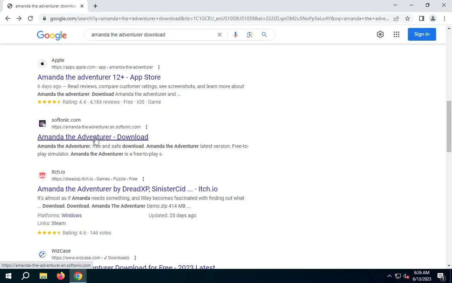Viewport: 452px width, 283px height.
Task: Show hidden system tray icons
Action: [x=389, y=276]
